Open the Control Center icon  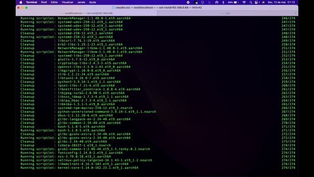pyautogui.click(x=257, y=2)
